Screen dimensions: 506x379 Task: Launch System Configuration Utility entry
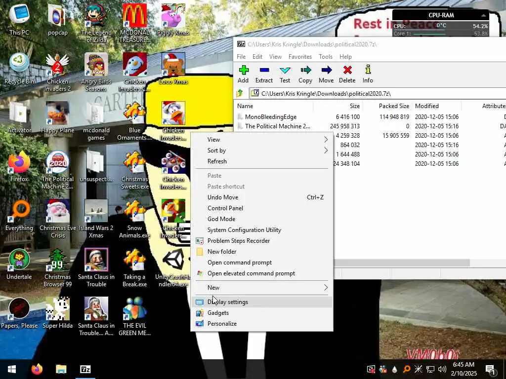tap(262, 230)
